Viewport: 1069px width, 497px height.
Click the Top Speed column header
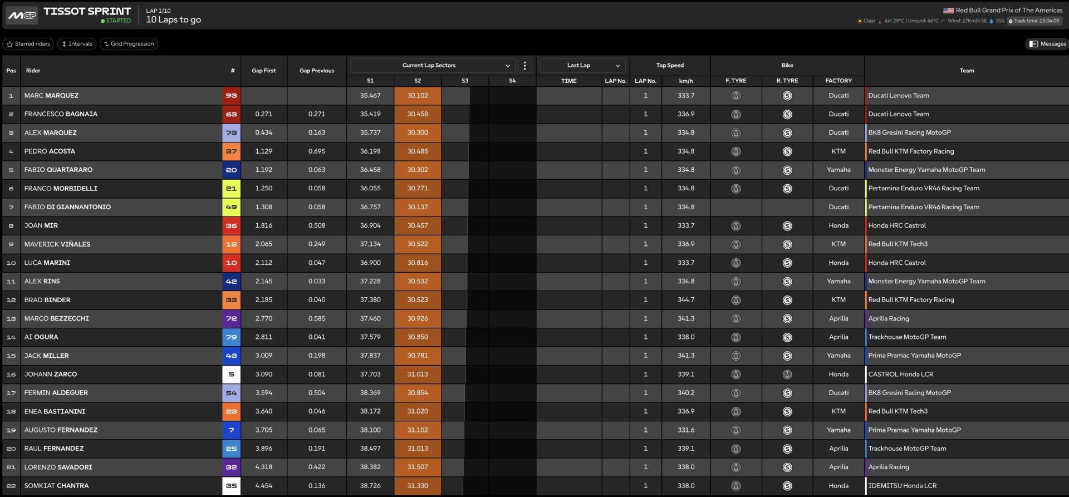pyautogui.click(x=670, y=65)
